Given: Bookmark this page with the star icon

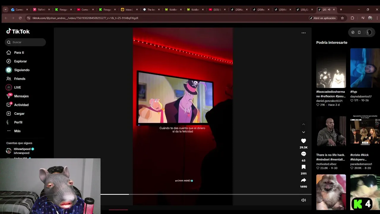Looking at the screenshot, I should click(x=342, y=18).
